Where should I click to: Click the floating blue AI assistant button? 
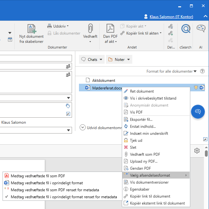coord(198,112)
